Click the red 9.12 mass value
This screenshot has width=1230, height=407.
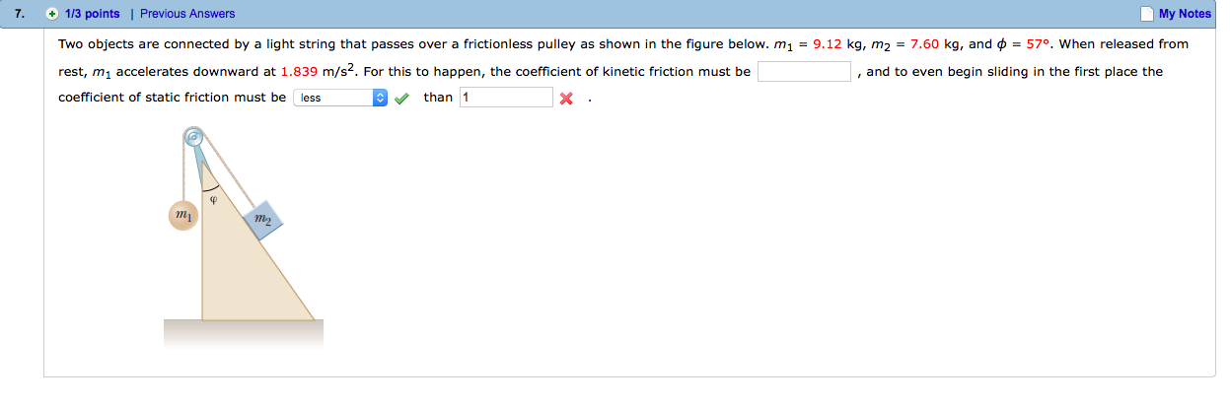tap(828, 44)
